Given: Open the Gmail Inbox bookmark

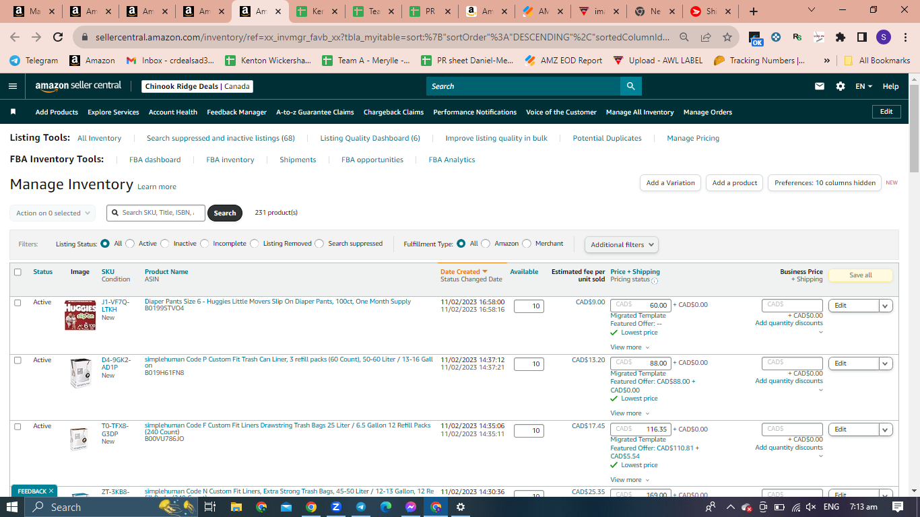Looking at the screenshot, I should click(x=170, y=61).
